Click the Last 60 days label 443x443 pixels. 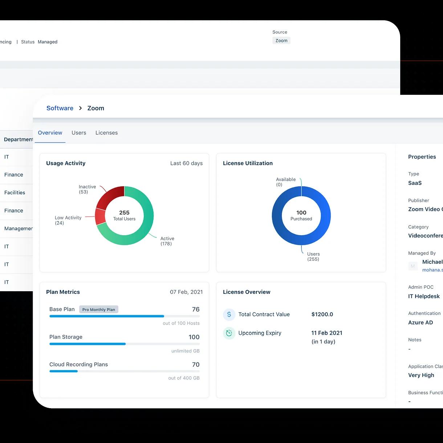(187, 163)
